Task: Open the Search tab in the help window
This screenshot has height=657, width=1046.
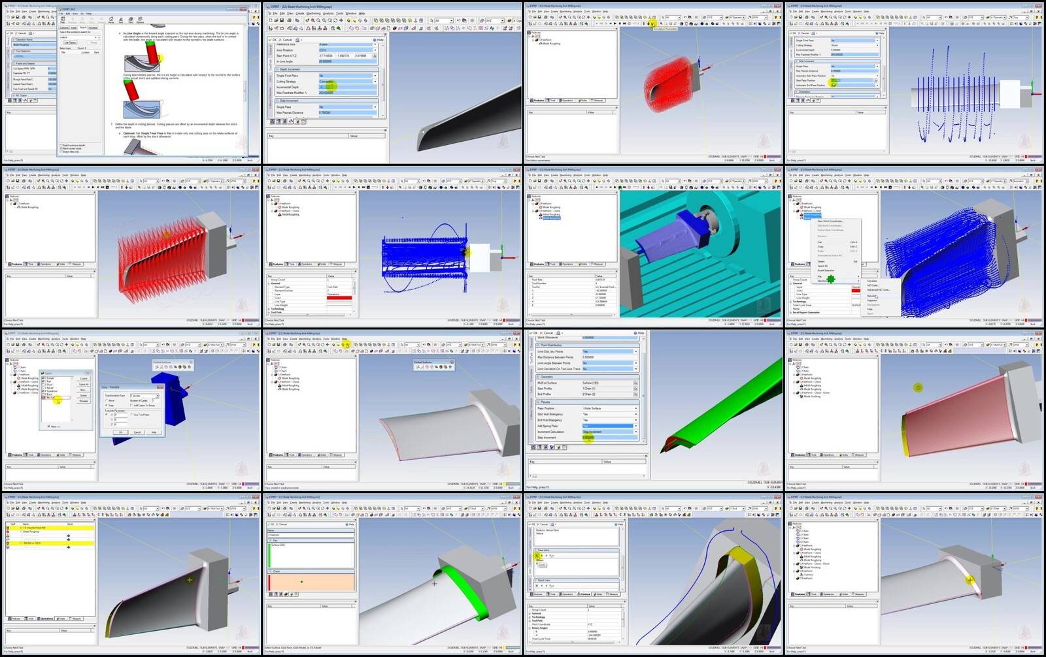Action: 83,27
